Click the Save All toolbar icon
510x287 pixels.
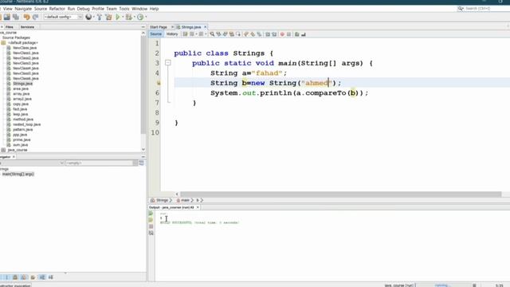click(15, 17)
